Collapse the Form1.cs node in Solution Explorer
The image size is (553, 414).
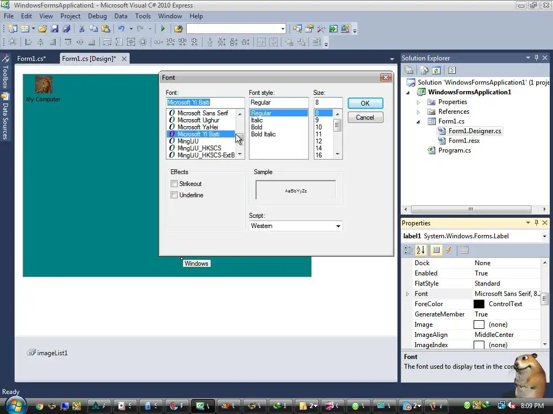click(419, 121)
